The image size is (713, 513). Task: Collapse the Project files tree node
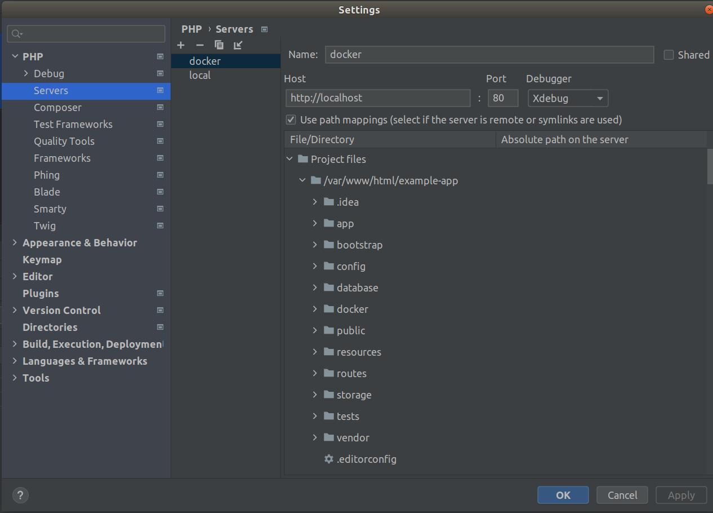(x=289, y=159)
